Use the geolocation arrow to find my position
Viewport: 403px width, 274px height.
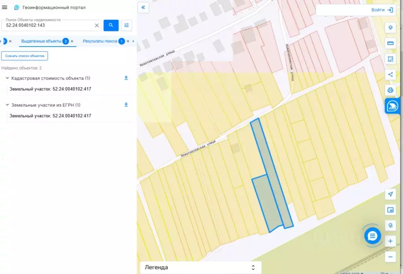point(390,194)
